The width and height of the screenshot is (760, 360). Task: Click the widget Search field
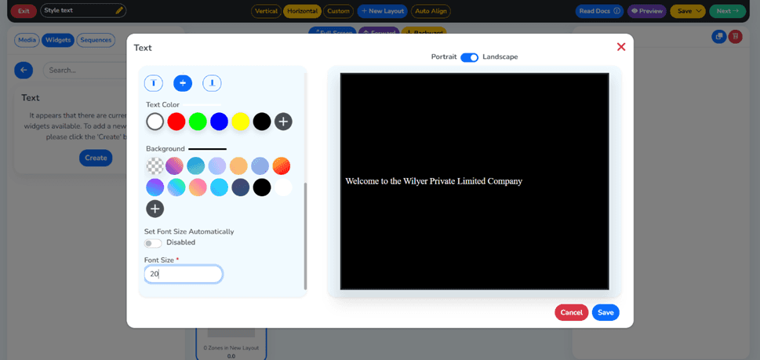tap(85, 71)
